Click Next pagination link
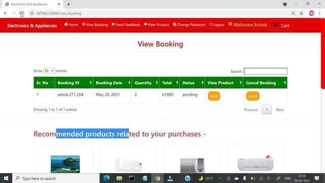 [x=280, y=110]
